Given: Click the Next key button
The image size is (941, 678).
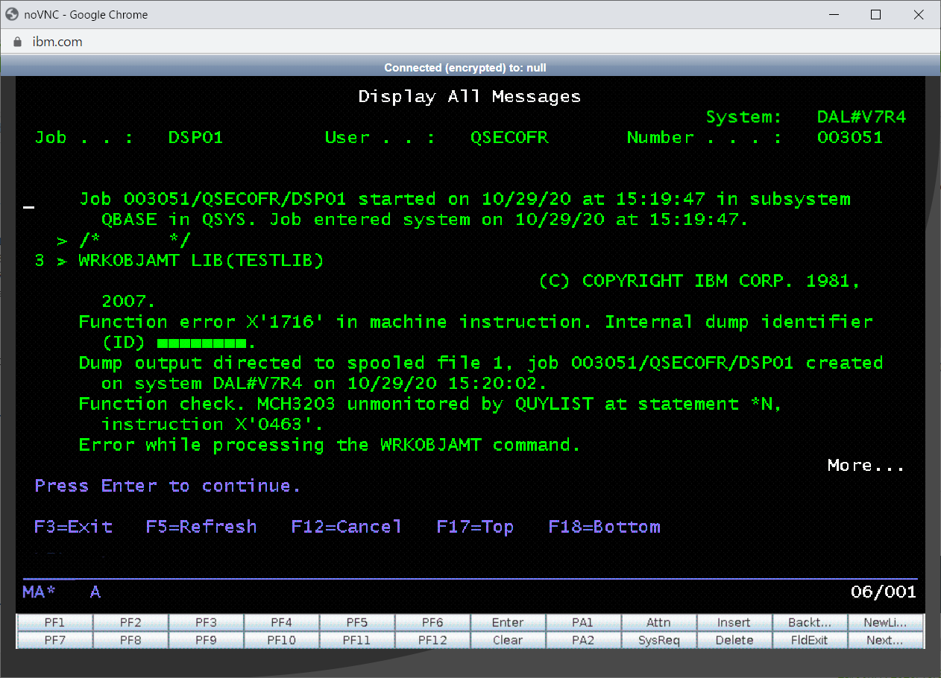Looking at the screenshot, I should (886, 640).
